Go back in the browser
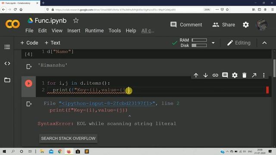 click(x=4, y=9)
